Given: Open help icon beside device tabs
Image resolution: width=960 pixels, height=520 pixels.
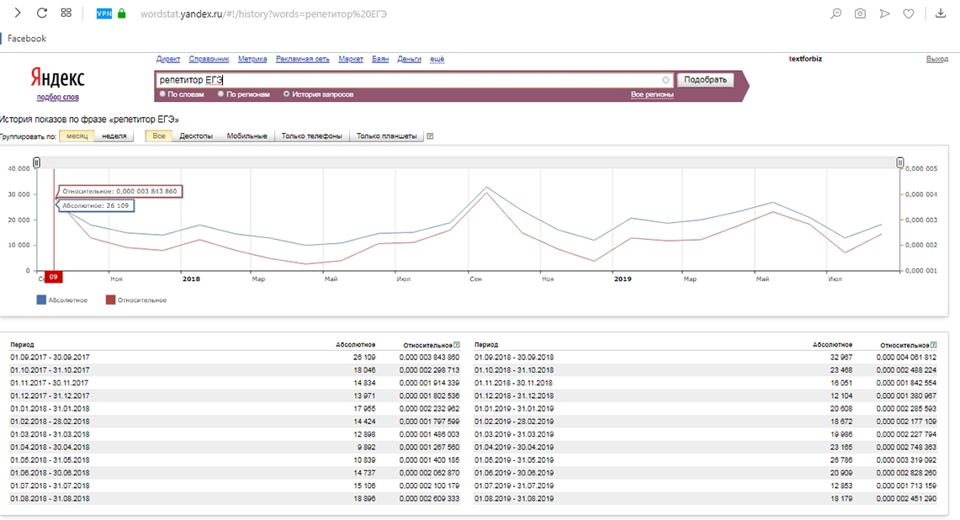Looking at the screenshot, I should pos(430,136).
